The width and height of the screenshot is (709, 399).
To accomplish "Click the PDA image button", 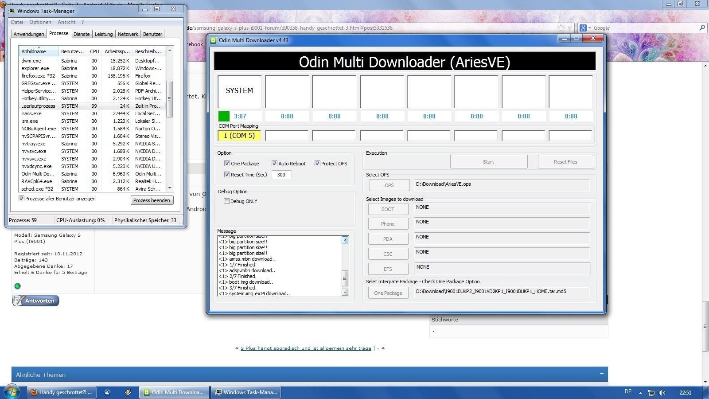I will [x=388, y=239].
